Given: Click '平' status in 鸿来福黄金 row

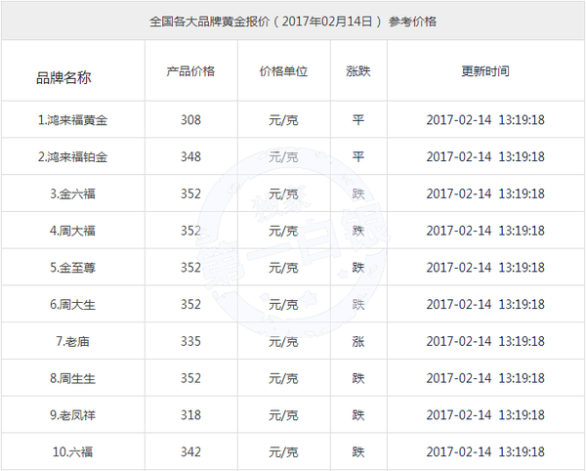Looking at the screenshot, I should click(x=358, y=120).
